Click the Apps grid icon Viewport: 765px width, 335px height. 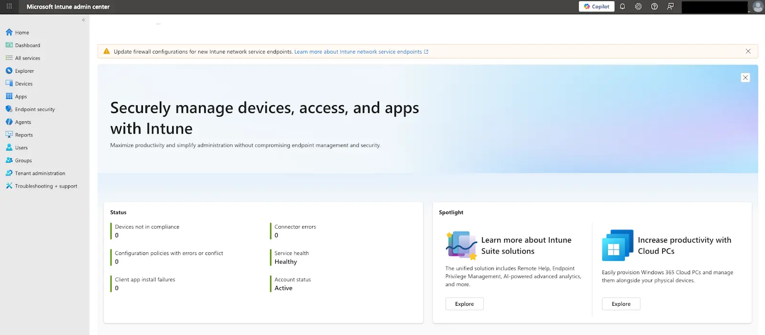point(9,96)
